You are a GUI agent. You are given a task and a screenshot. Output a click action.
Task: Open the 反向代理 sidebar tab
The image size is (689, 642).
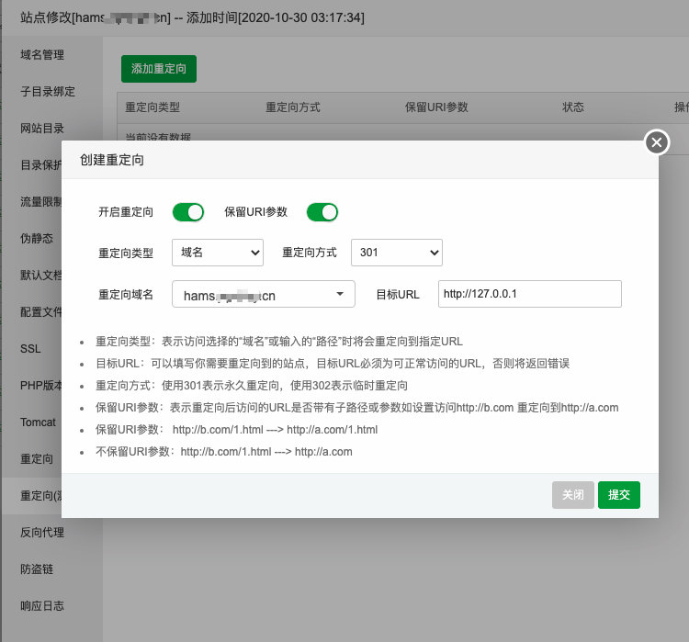pos(42,533)
